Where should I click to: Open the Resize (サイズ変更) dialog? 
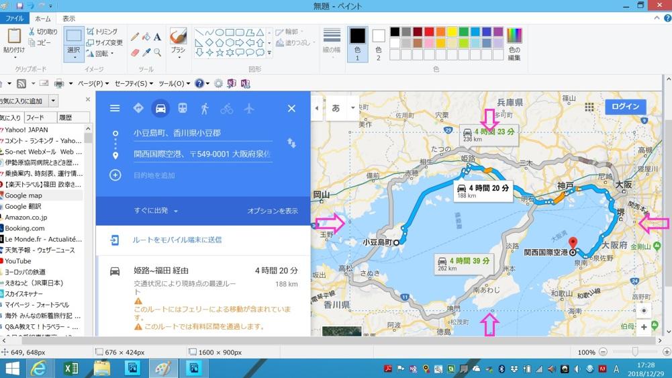[x=105, y=42]
